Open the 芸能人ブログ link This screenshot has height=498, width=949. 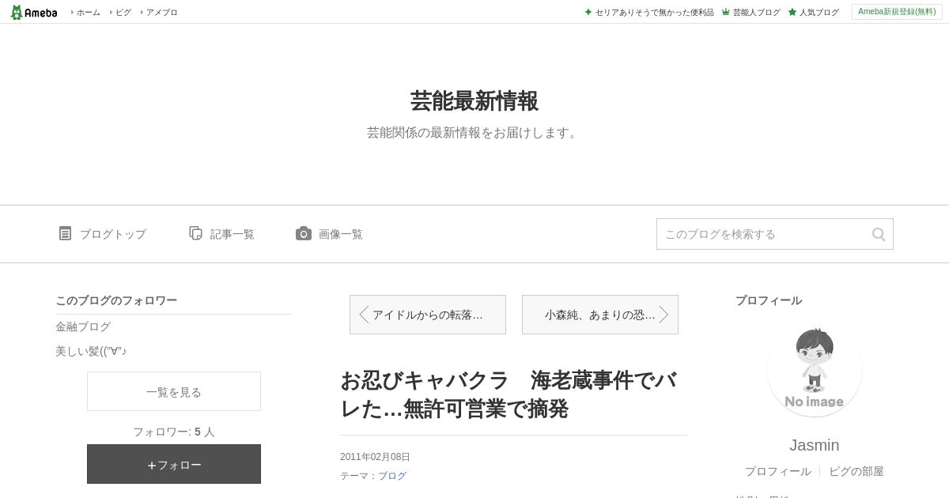click(x=756, y=12)
